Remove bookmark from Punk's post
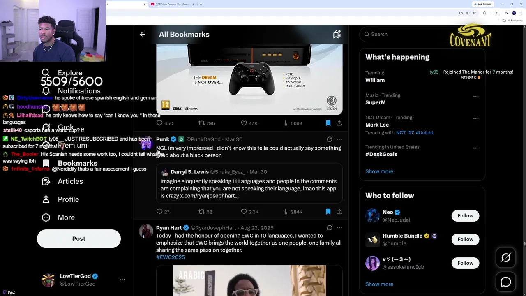 [328, 212]
